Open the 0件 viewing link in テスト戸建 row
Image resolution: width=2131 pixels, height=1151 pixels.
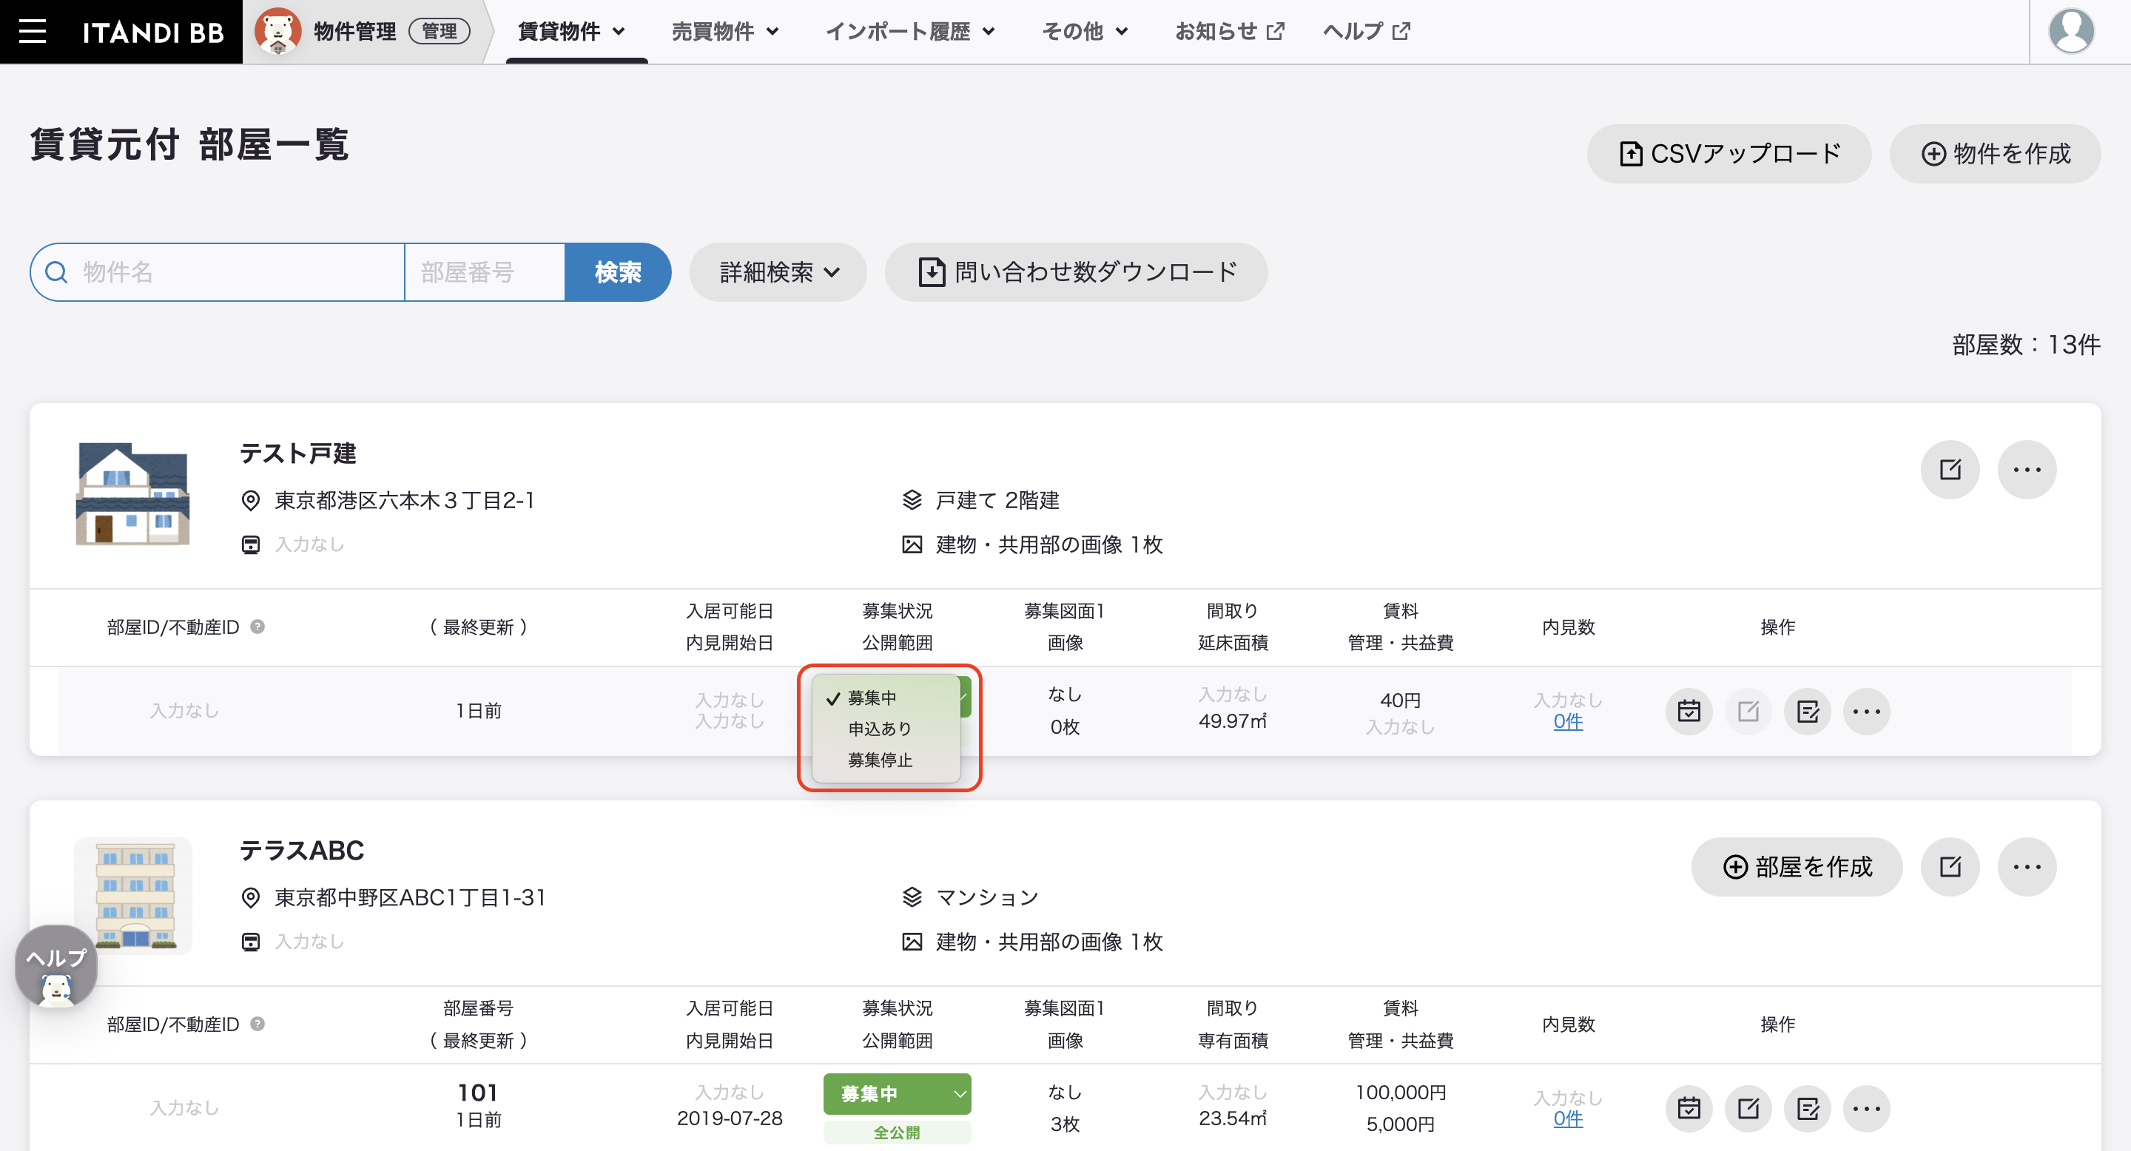click(x=1568, y=721)
